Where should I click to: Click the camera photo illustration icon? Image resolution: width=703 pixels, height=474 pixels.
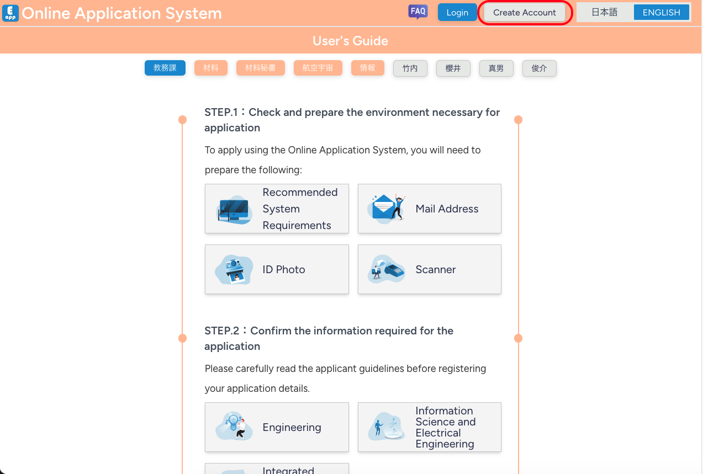click(234, 270)
